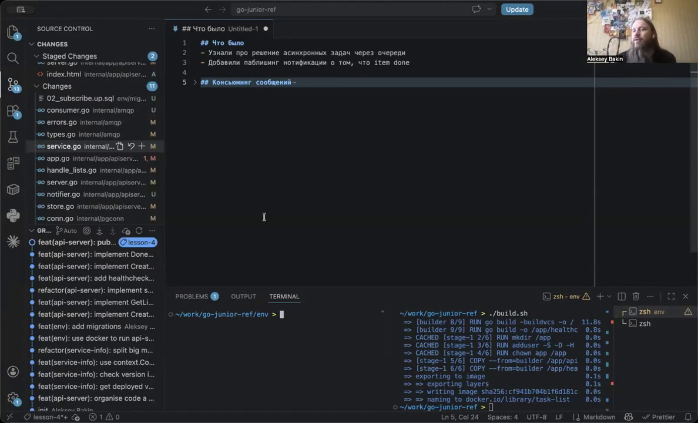This screenshot has height=423, width=698.
Task: Open the Accounts icon in activity bar
Action: (13, 371)
